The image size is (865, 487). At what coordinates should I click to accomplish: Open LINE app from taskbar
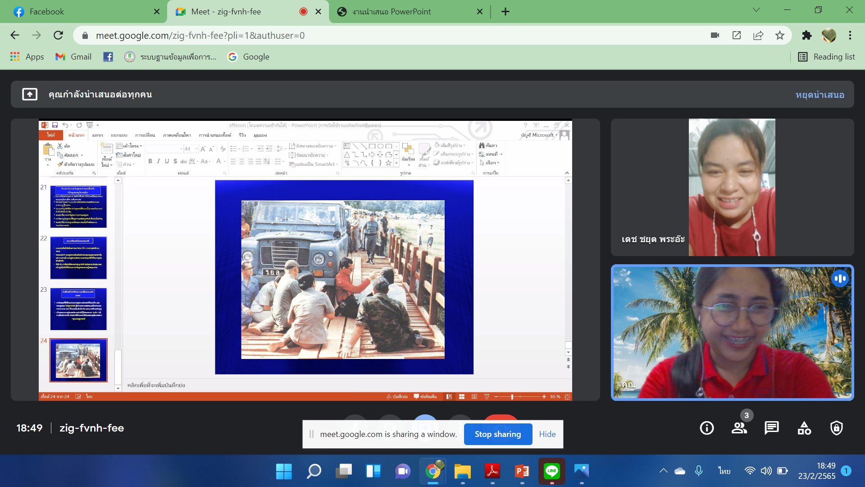point(552,471)
